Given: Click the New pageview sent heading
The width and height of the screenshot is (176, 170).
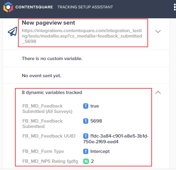Looking at the screenshot, I should 48,23.
